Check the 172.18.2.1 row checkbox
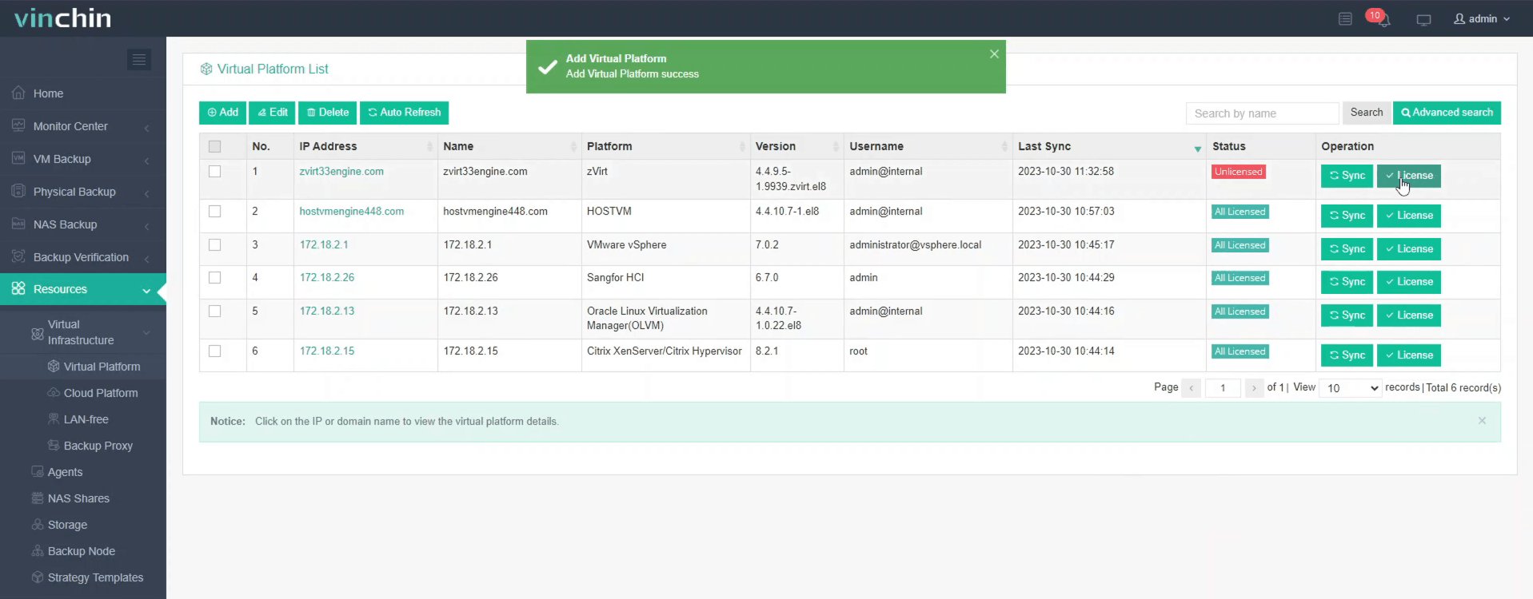 (214, 245)
